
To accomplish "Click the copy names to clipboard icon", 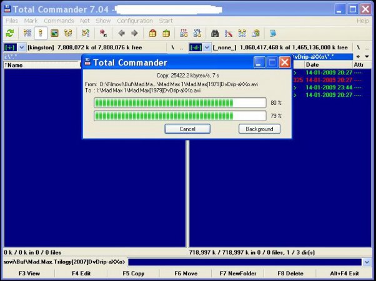I will tap(255, 33).
